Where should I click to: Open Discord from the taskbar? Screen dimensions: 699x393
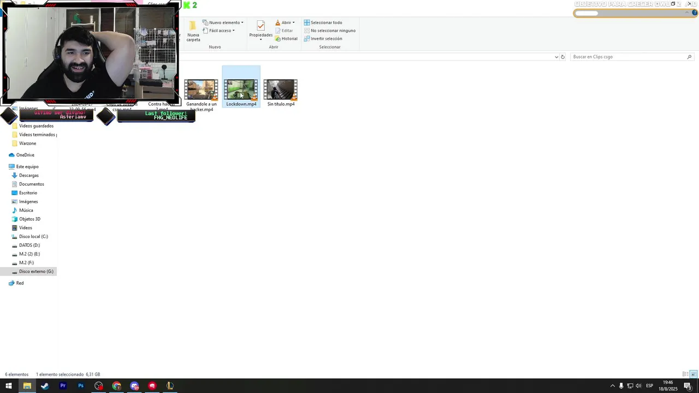tap(135, 386)
